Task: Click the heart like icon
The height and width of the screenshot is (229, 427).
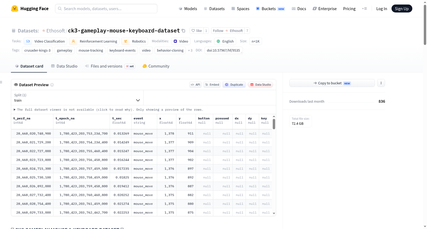Action: [193, 31]
